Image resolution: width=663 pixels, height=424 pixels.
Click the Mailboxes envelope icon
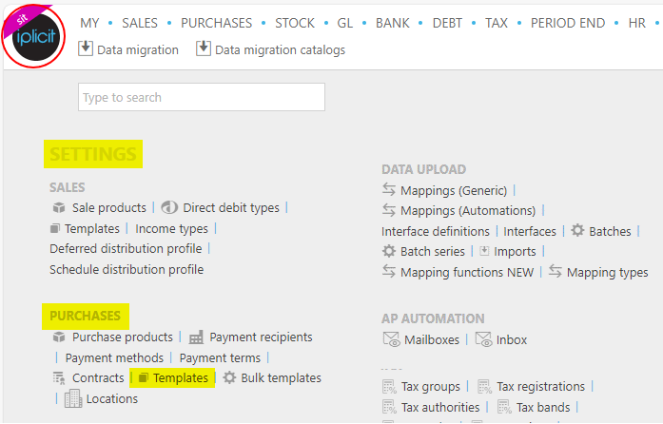coord(391,339)
